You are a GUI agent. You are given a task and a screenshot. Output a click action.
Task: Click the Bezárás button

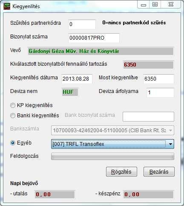point(159,172)
